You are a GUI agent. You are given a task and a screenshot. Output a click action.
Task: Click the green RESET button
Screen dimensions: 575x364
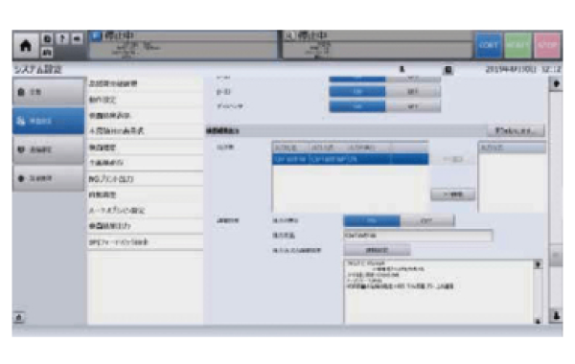[517, 45]
